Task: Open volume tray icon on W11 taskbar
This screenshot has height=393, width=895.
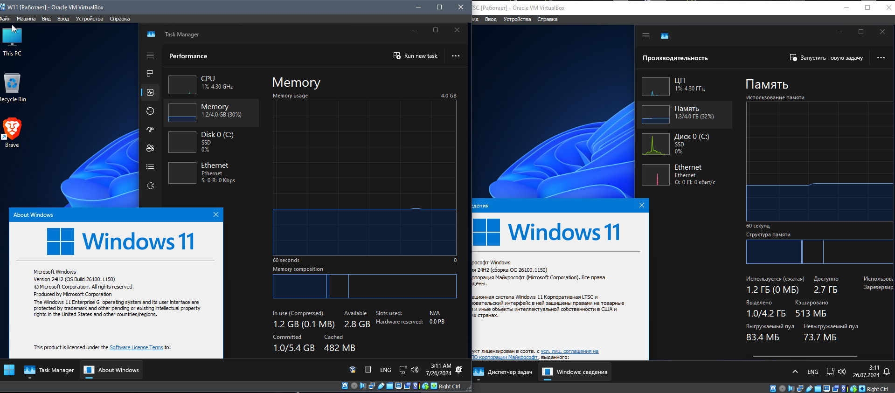Action: [415, 370]
